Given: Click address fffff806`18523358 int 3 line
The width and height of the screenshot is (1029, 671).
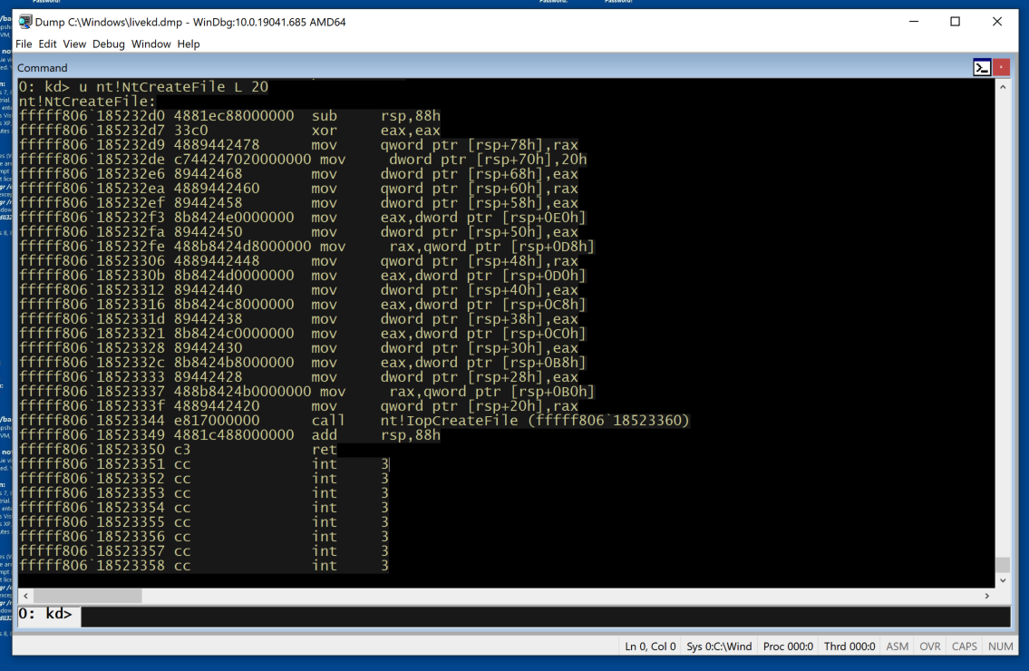Looking at the screenshot, I should [203, 565].
